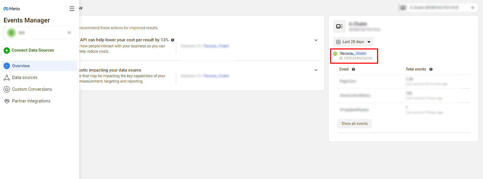This screenshot has width=483, height=179.
Task: Collapse sidebar with hamburger menu icon
Action: (72, 9)
